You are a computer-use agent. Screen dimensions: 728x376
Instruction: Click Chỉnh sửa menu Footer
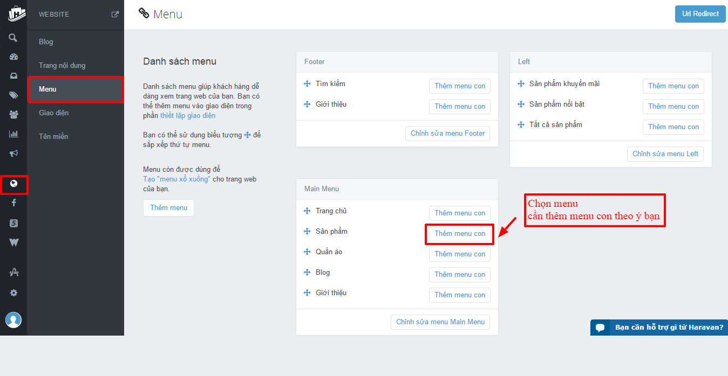click(x=448, y=134)
